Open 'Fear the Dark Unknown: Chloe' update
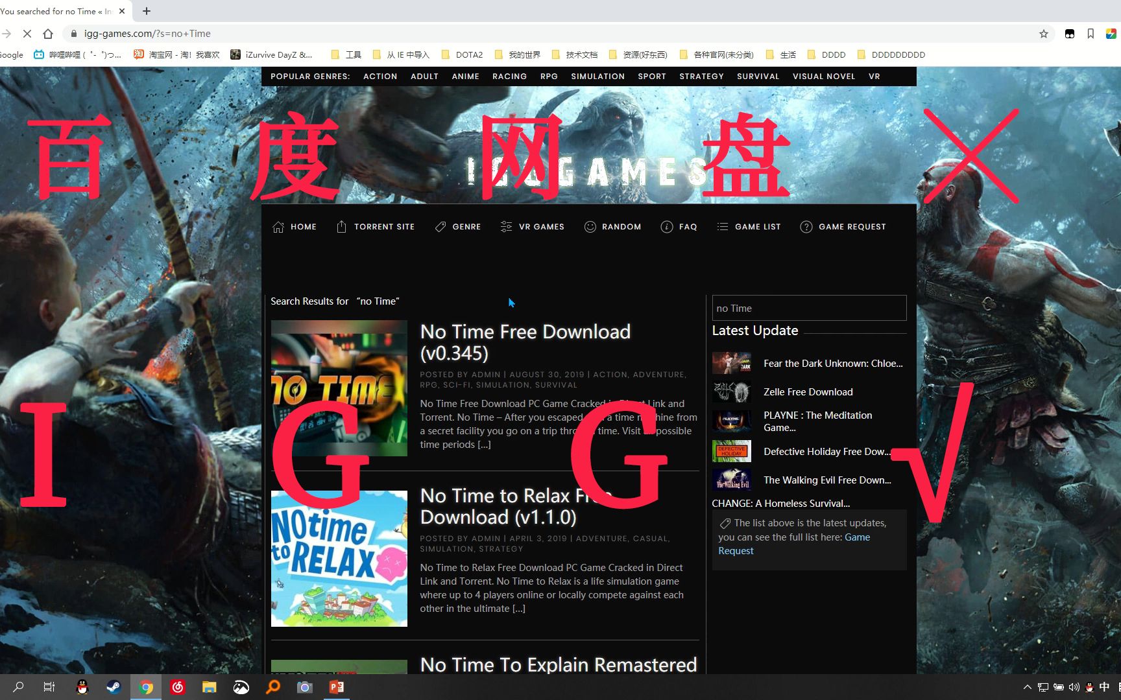The image size is (1121, 700). pyautogui.click(x=833, y=364)
